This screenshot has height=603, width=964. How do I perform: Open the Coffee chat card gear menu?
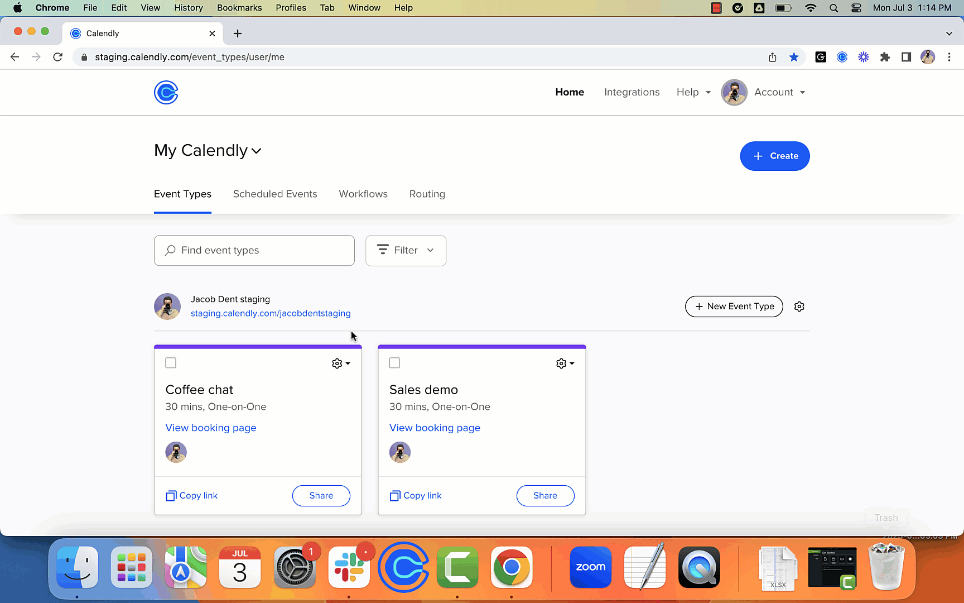(341, 363)
